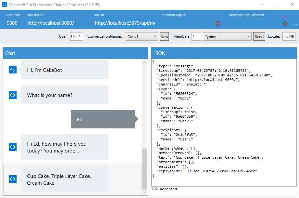Click the Members count field
299x198 pixels.
coord(196,36)
